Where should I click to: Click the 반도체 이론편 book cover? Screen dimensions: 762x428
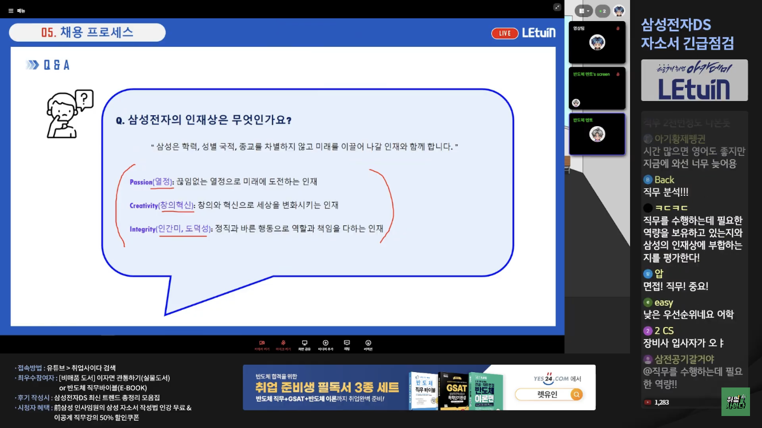point(486,391)
